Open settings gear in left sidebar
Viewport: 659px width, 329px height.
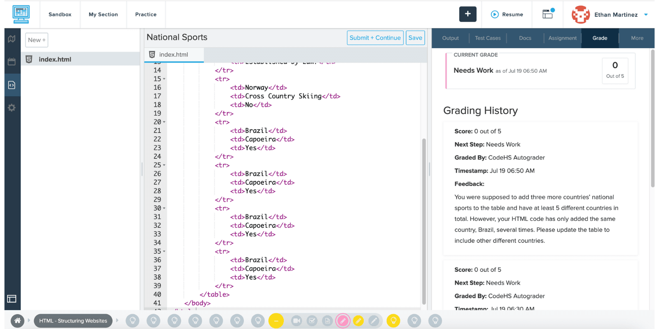click(x=12, y=108)
